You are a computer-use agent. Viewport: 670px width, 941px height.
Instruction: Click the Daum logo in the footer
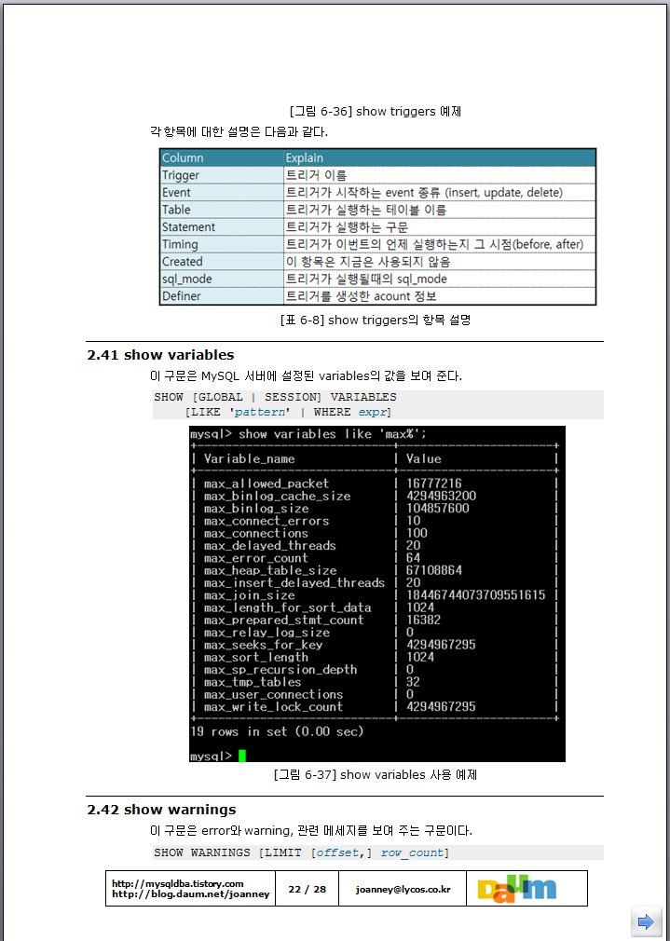[x=516, y=888]
